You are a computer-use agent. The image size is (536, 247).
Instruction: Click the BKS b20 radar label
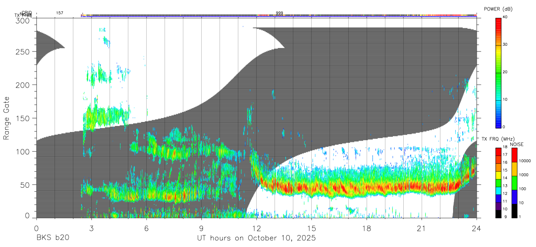point(52,238)
